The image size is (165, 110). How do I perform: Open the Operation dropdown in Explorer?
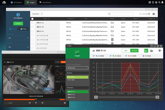[x=37, y=14]
